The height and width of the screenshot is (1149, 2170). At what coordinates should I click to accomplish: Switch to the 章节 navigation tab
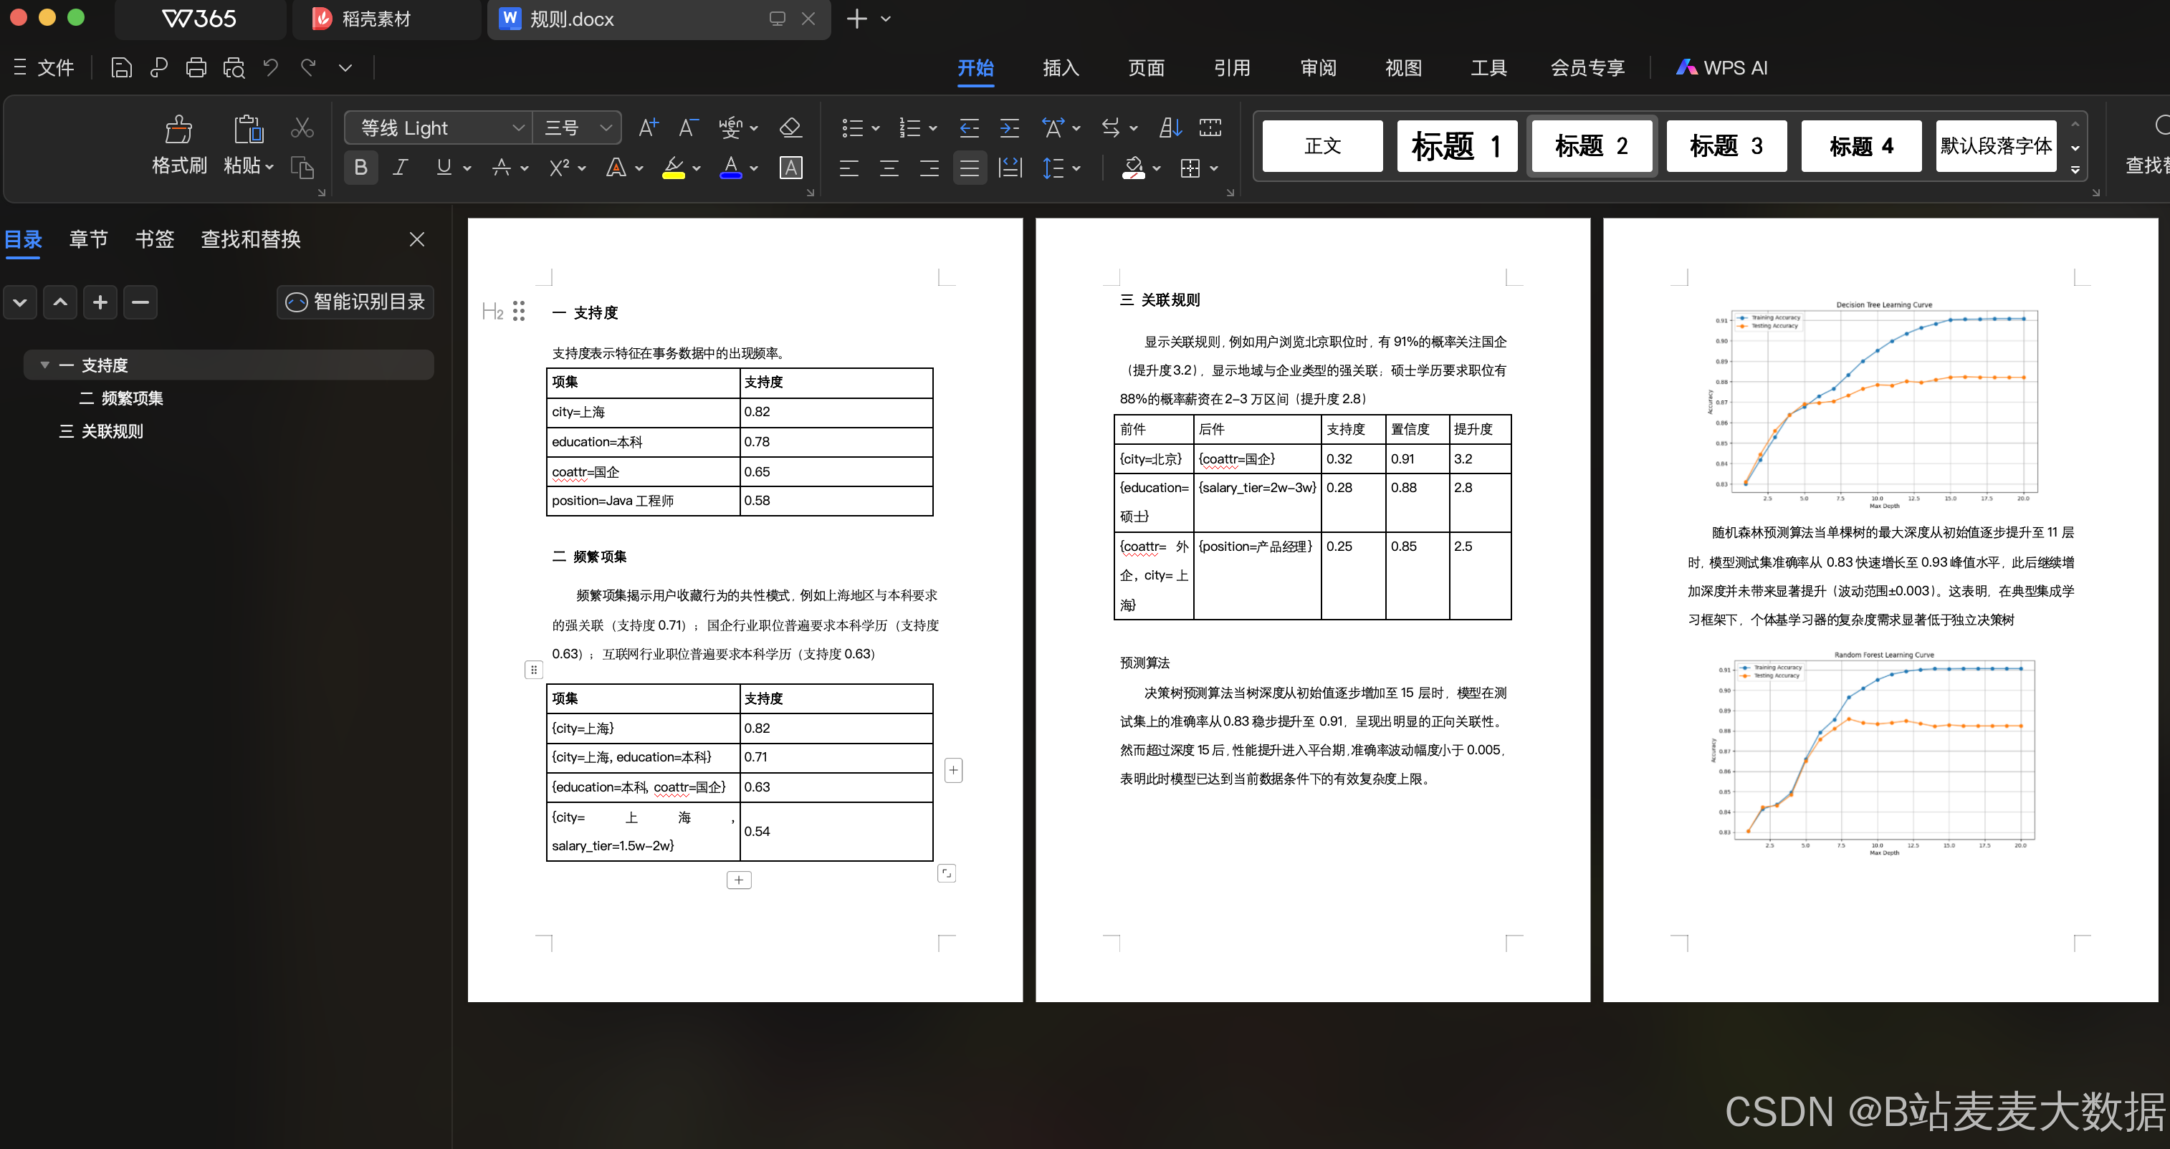pyautogui.click(x=88, y=239)
